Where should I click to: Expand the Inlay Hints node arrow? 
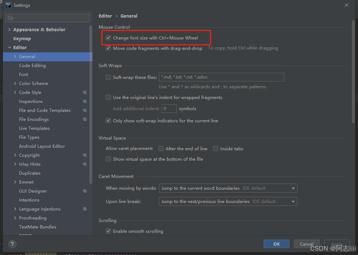click(15, 164)
